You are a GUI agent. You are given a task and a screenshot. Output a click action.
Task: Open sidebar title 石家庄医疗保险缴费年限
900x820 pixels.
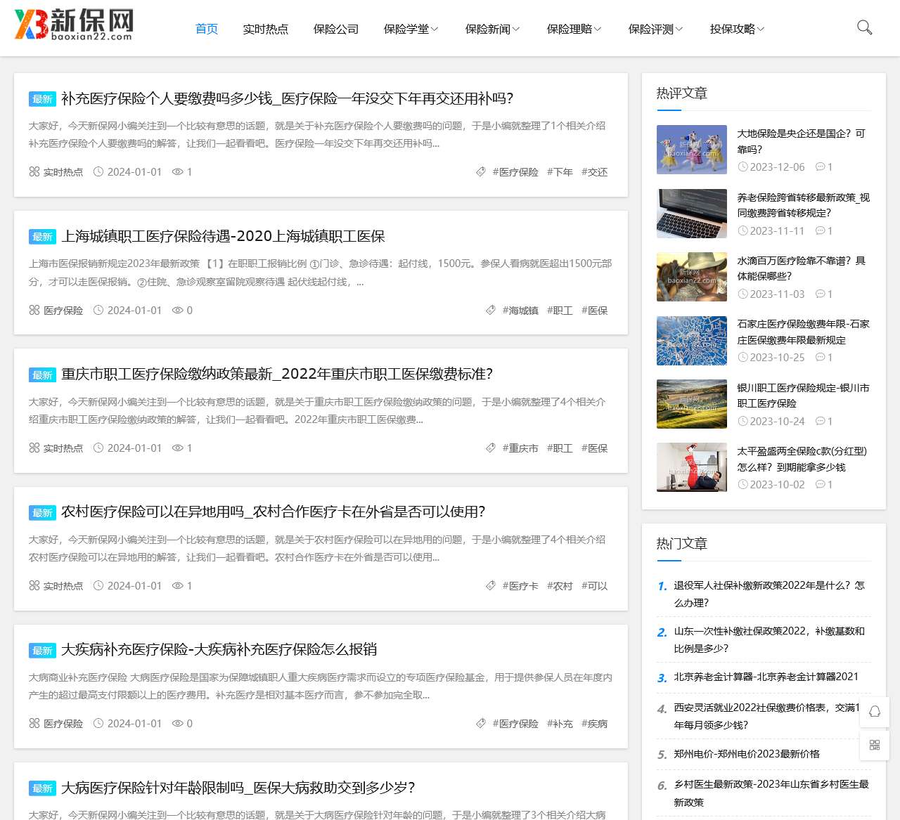(x=803, y=332)
